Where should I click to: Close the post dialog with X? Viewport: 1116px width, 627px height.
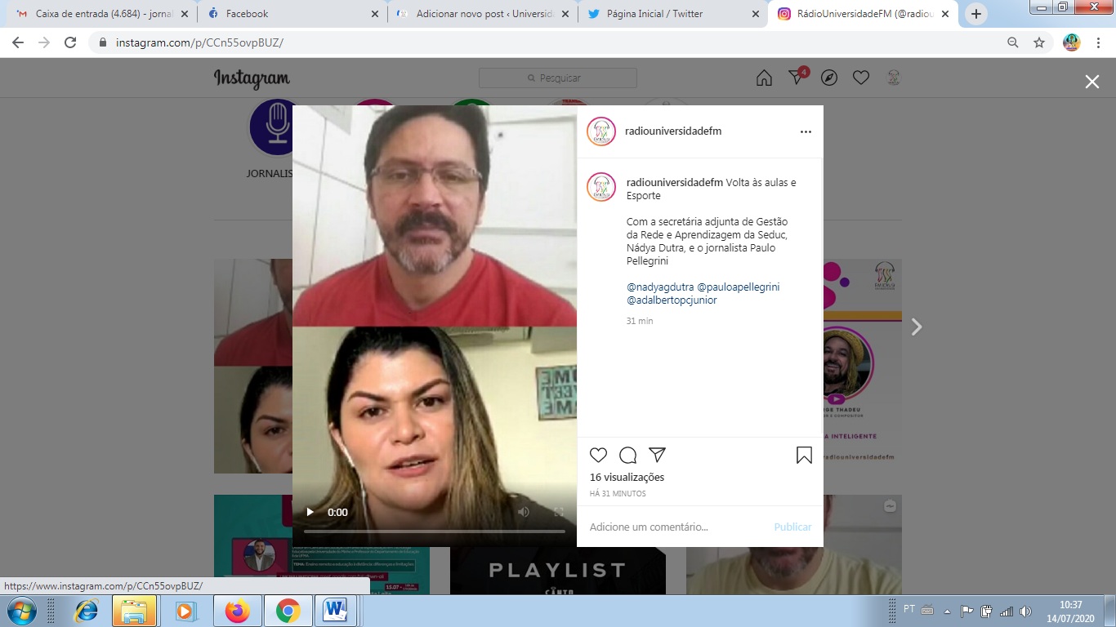coord(1092,82)
